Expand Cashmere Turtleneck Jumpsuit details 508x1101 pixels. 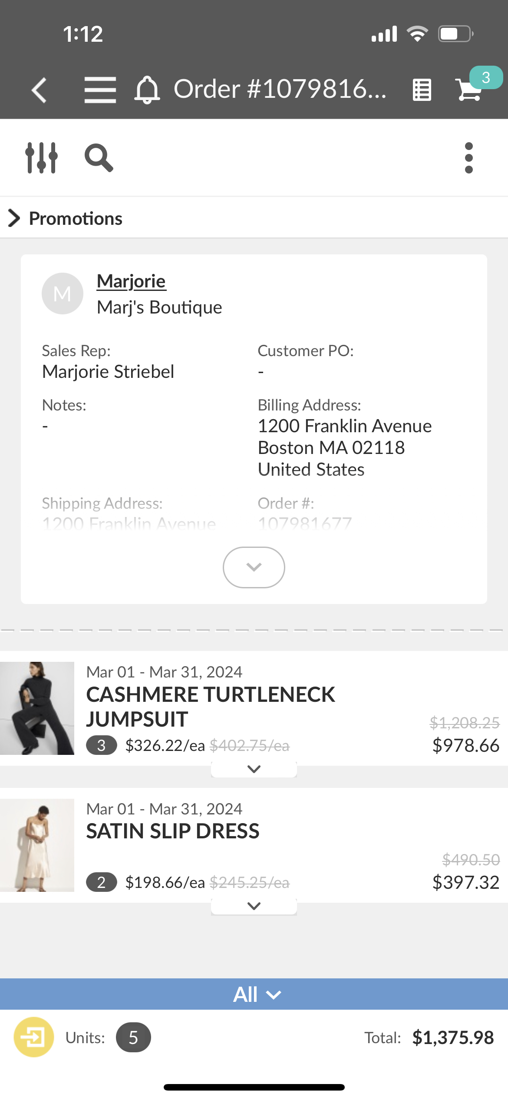pyautogui.click(x=254, y=769)
